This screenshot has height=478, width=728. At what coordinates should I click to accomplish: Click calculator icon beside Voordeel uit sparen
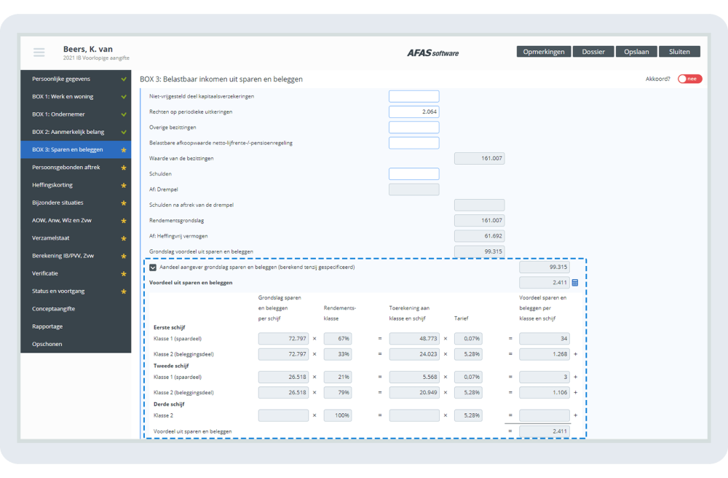point(575,283)
